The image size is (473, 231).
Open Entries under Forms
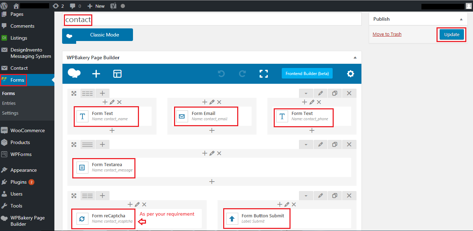(x=9, y=103)
